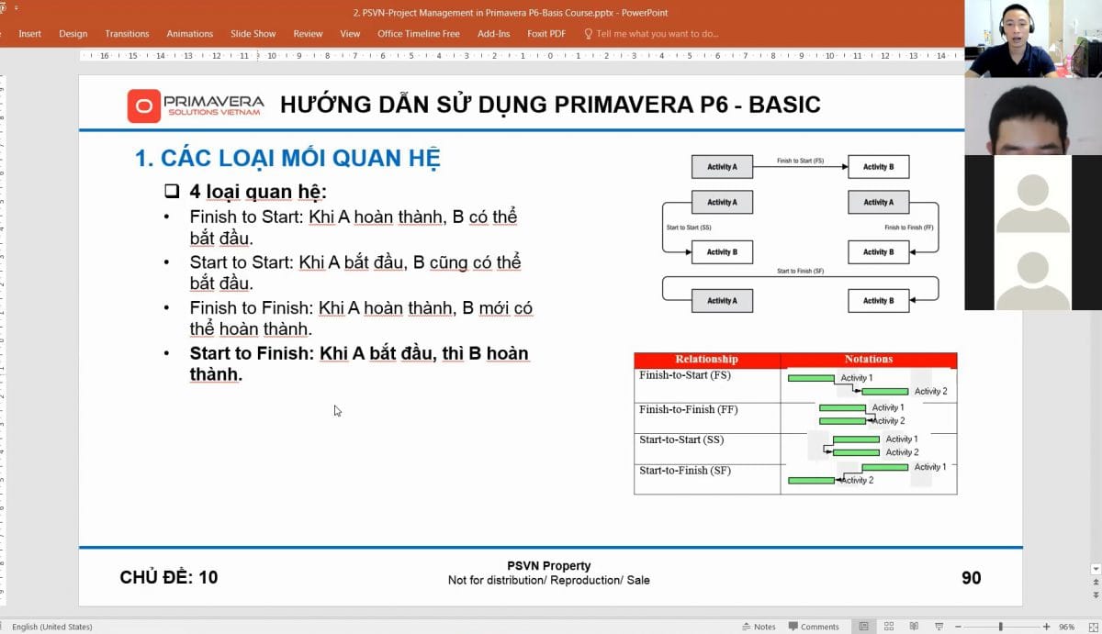Click the bold Start to Finish bullet text

coord(359,363)
